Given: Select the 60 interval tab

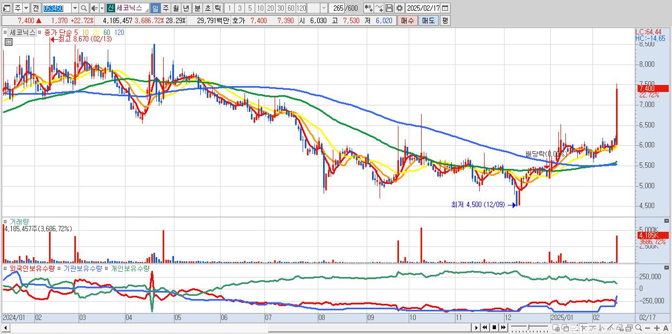Looking at the screenshot, I should coord(291,8).
